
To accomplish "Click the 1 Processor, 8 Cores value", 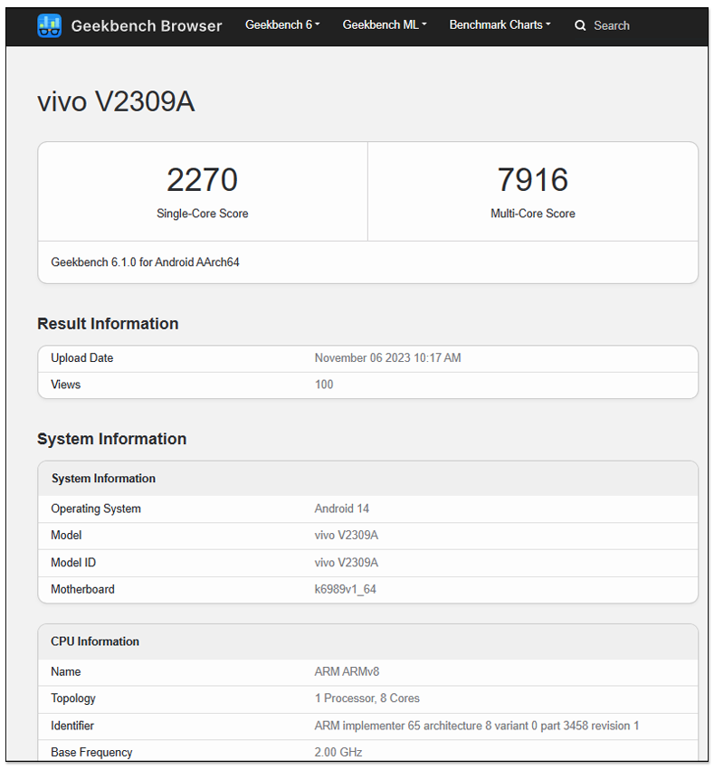I will [367, 699].
